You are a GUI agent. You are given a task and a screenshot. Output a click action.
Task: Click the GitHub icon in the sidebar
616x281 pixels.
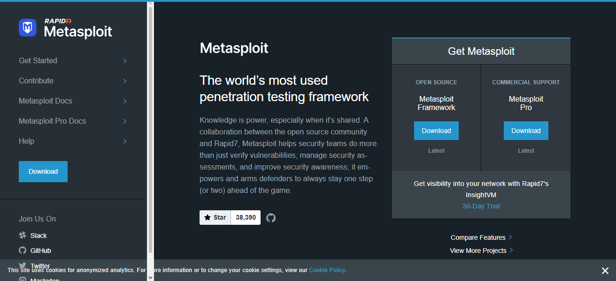(23, 251)
